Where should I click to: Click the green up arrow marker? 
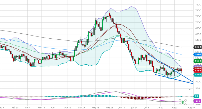[x=183, y=102]
